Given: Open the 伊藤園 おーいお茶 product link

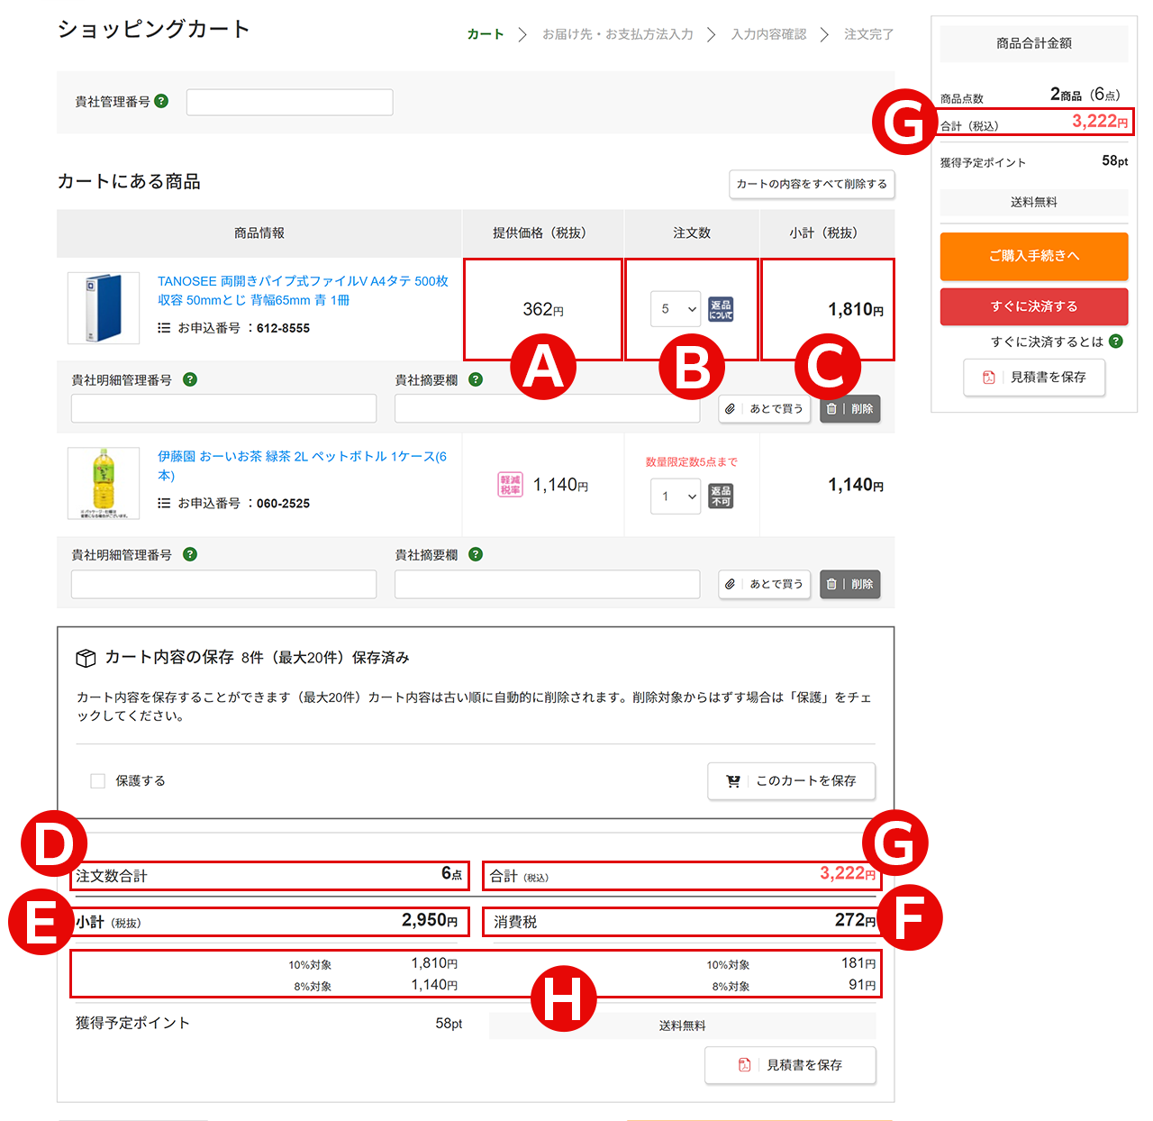Looking at the screenshot, I should [301, 457].
